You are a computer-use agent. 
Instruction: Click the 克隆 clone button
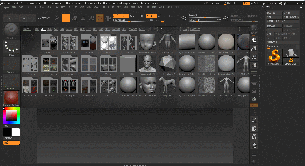point(270,34)
